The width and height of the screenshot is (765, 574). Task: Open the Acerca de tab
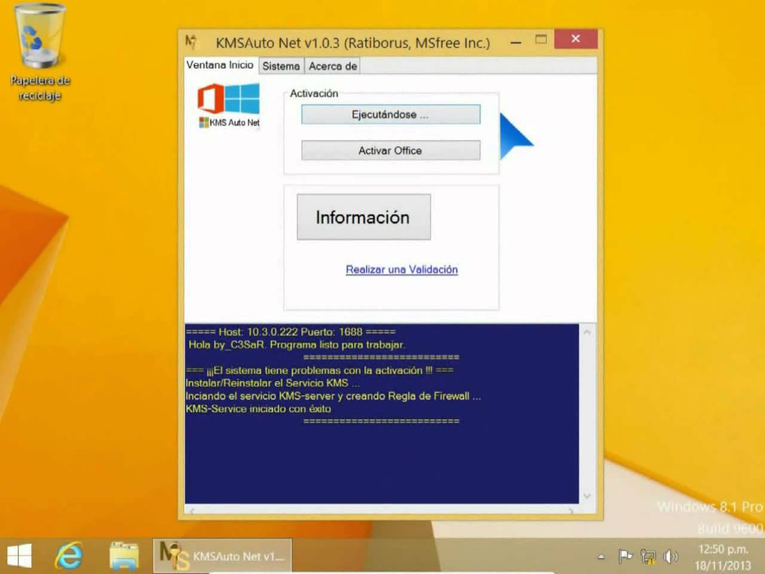pyautogui.click(x=333, y=66)
